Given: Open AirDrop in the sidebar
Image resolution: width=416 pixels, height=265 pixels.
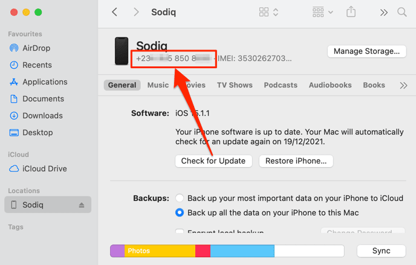Looking at the screenshot, I should [x=36, y=48].
